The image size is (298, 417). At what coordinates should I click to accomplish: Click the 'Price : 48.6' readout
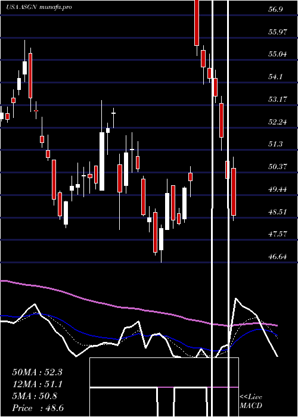coord(38,408)
